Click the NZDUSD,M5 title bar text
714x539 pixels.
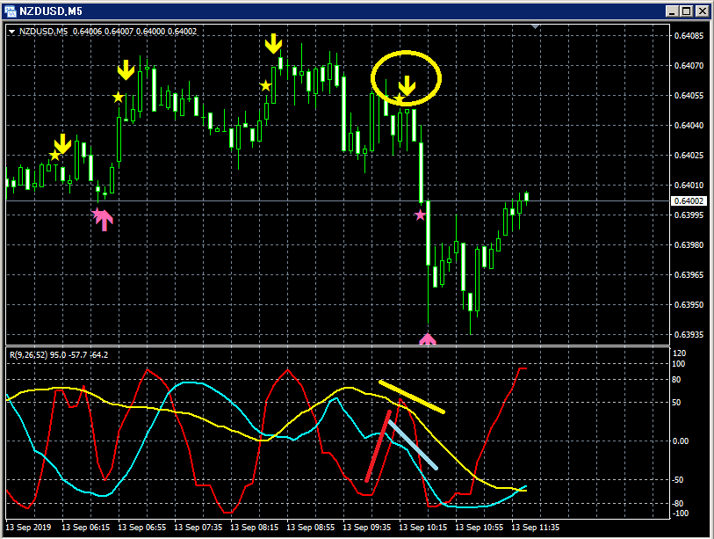click(51, 11)
